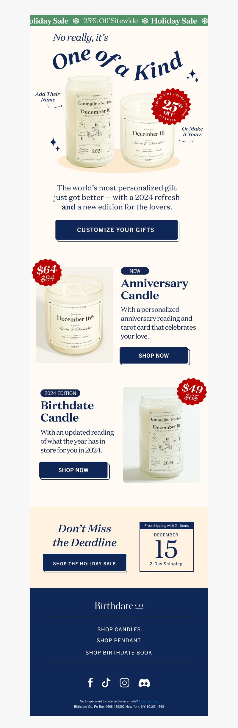Open the Shop Pendant footer link
238x728 pixels.
119,640
